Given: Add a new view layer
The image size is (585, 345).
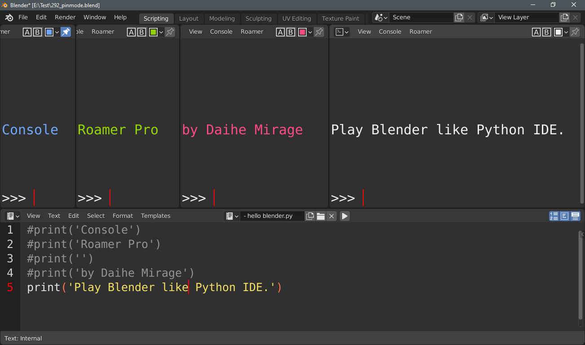Looking at the screenshot, I should (x=565, y=18).
